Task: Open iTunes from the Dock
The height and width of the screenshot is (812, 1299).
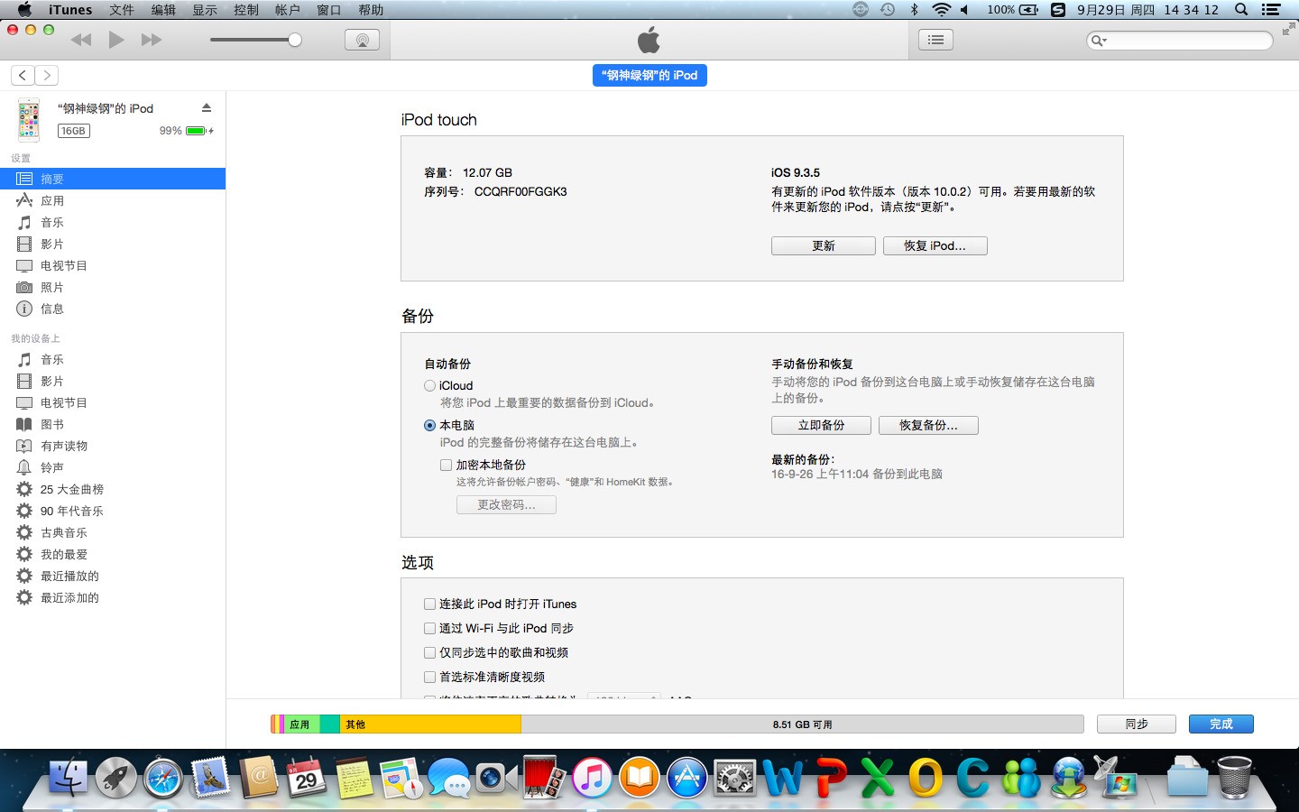Action: [592, 778]
